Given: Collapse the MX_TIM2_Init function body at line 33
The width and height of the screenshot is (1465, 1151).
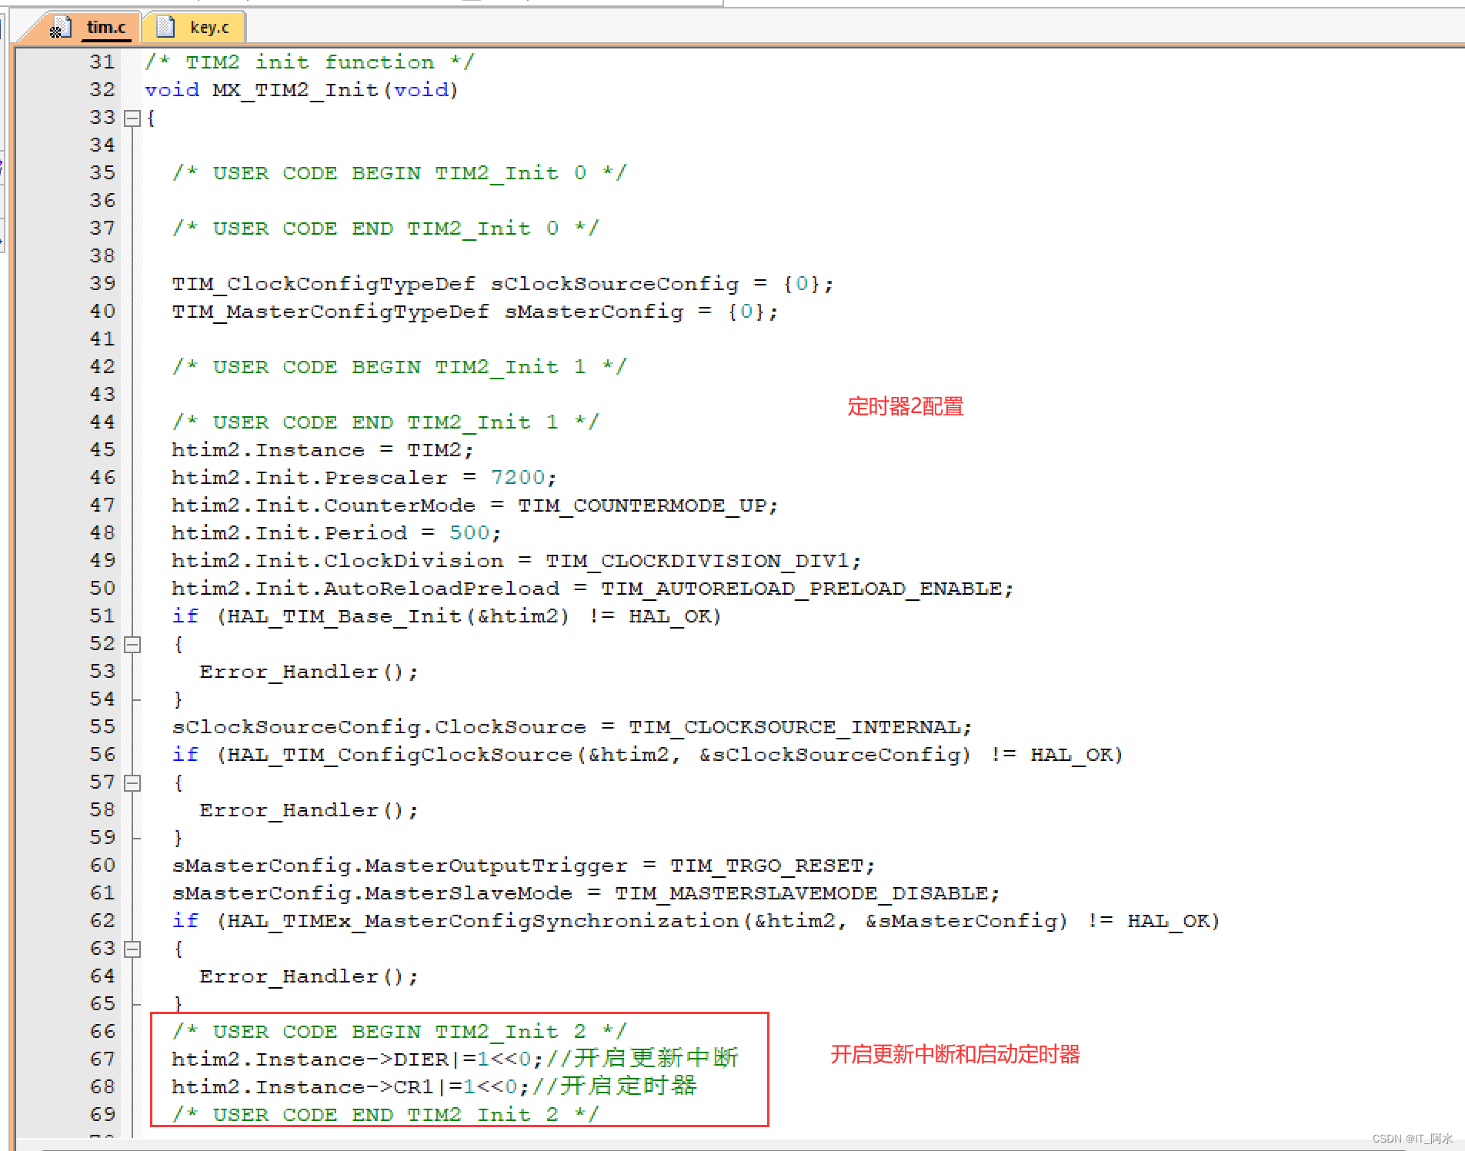Looking at the screenshot, I should coord(132,118).
